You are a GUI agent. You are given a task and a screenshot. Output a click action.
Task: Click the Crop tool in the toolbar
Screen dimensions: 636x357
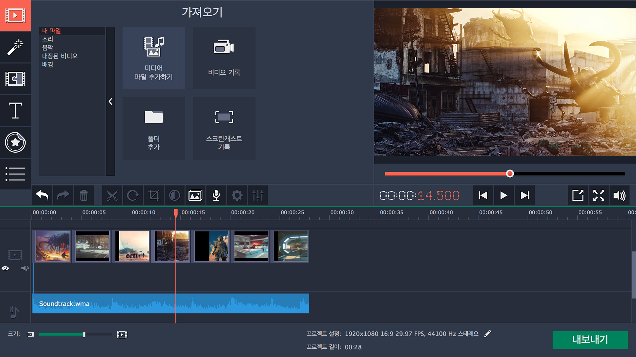click(154, 195)
